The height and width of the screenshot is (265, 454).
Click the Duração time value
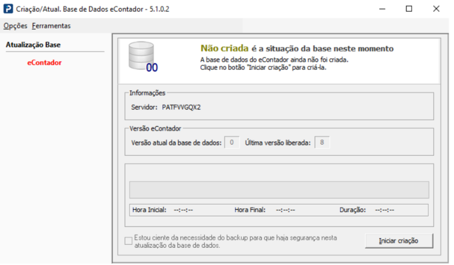385,210
